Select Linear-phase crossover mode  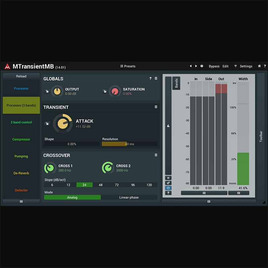click(x=129, y=197)
